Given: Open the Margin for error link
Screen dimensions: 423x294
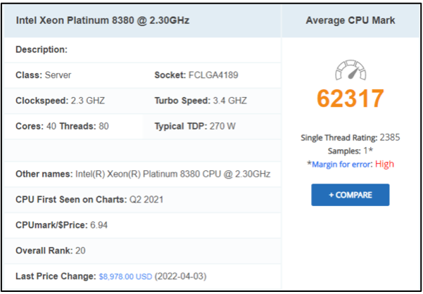Looking at the screenshot, I should [341, 164].
